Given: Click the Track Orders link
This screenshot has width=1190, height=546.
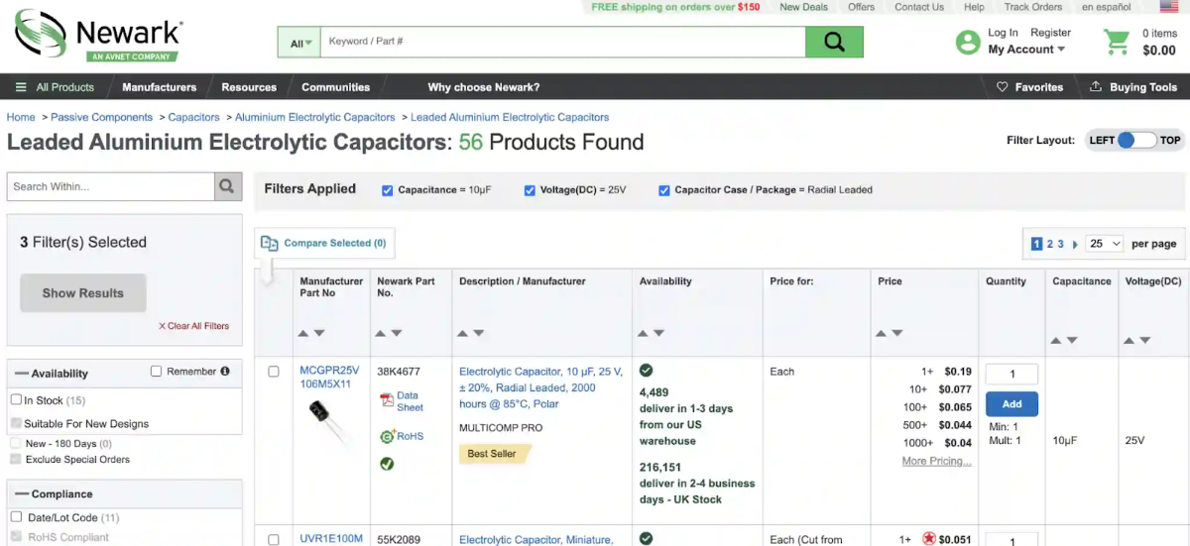Looking at the screenshot, I should (x=1033, y=7).
